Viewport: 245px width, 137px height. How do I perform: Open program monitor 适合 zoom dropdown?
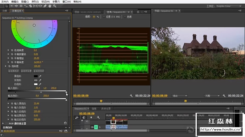179,96
